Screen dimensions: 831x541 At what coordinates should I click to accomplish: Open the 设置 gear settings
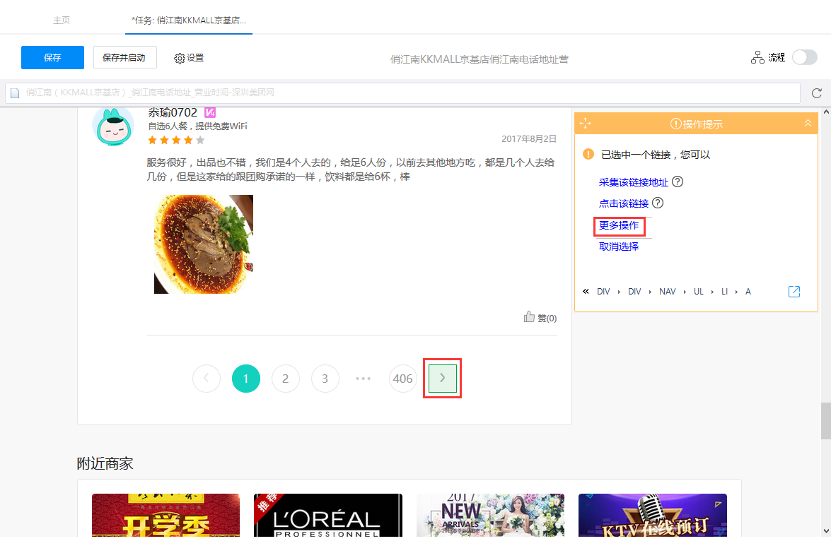coord(190,58)
